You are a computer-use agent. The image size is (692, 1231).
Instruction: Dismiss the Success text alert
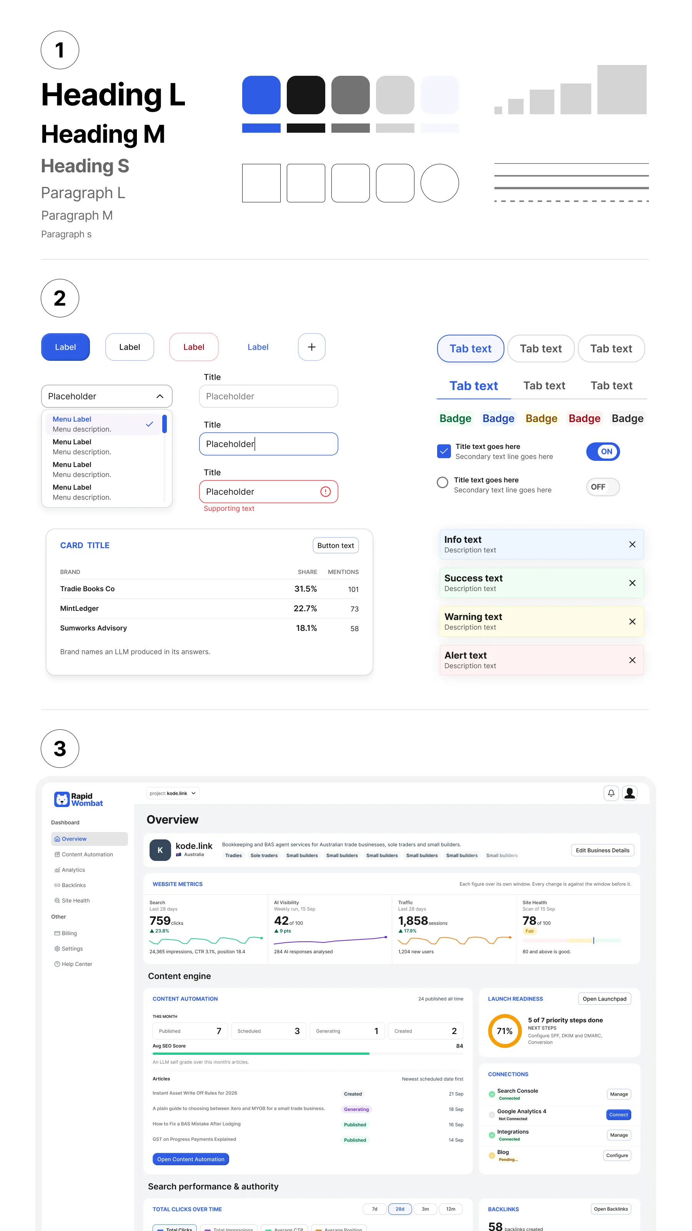[x=632, y=583]
